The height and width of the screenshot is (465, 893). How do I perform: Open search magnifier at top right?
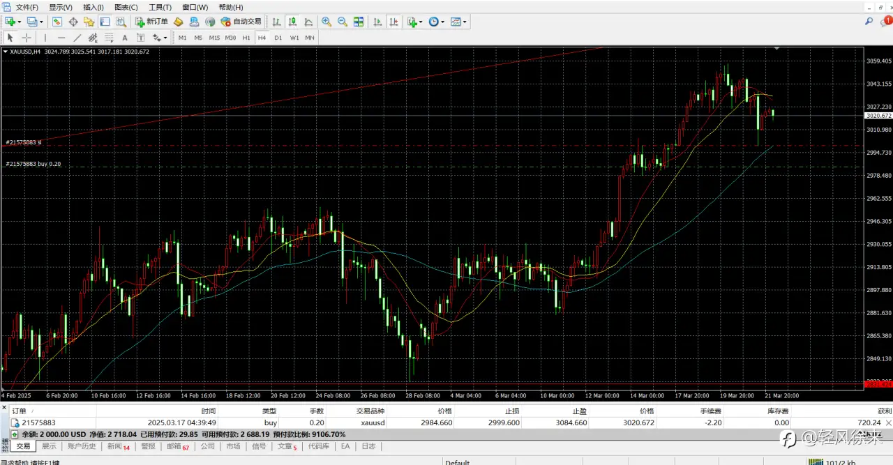pos(869,22)
